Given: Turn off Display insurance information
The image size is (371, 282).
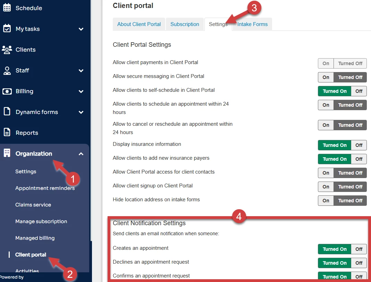Looking at the screenshot, I should [x=359, y=145].
